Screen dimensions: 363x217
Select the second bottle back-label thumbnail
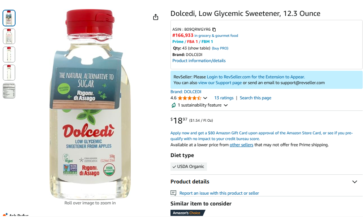pyautogui.click(x=9, y=36)
